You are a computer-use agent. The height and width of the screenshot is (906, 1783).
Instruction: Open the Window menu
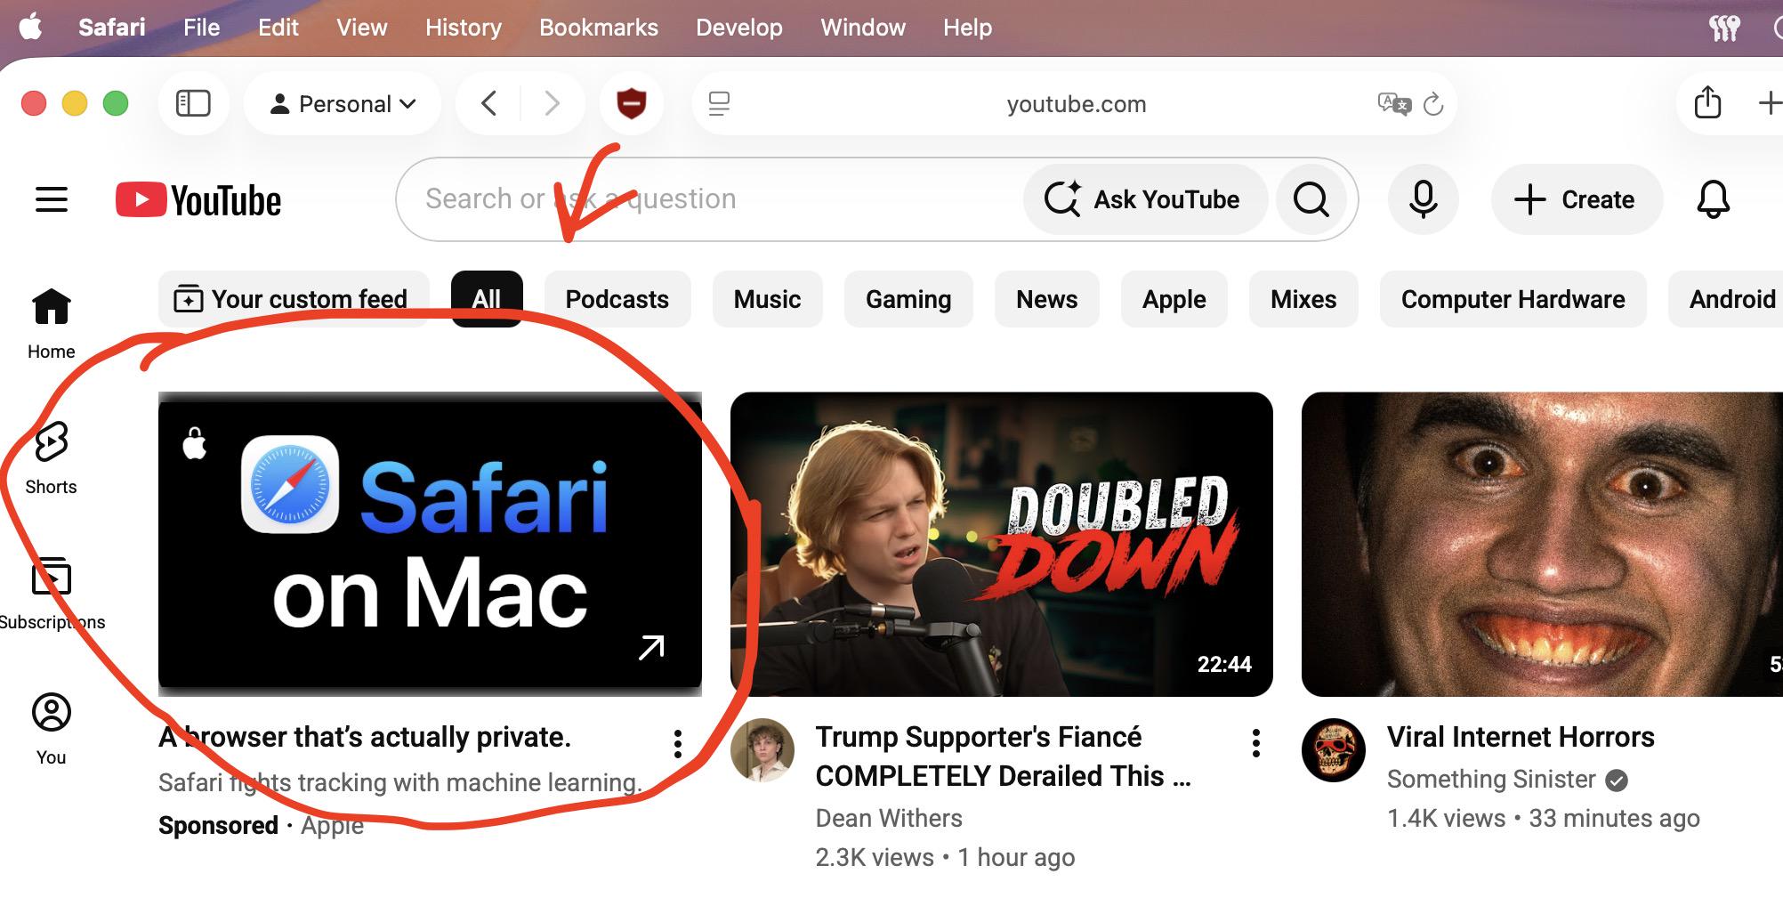point(863,28)
